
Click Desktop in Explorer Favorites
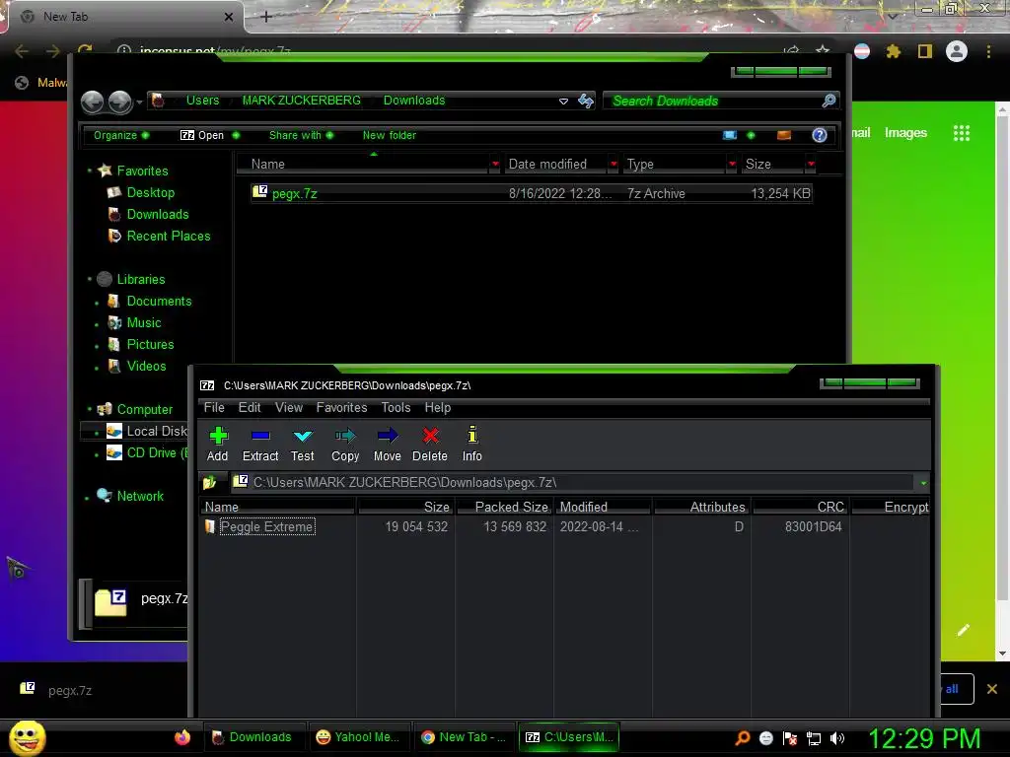click(x=151, y=192)
